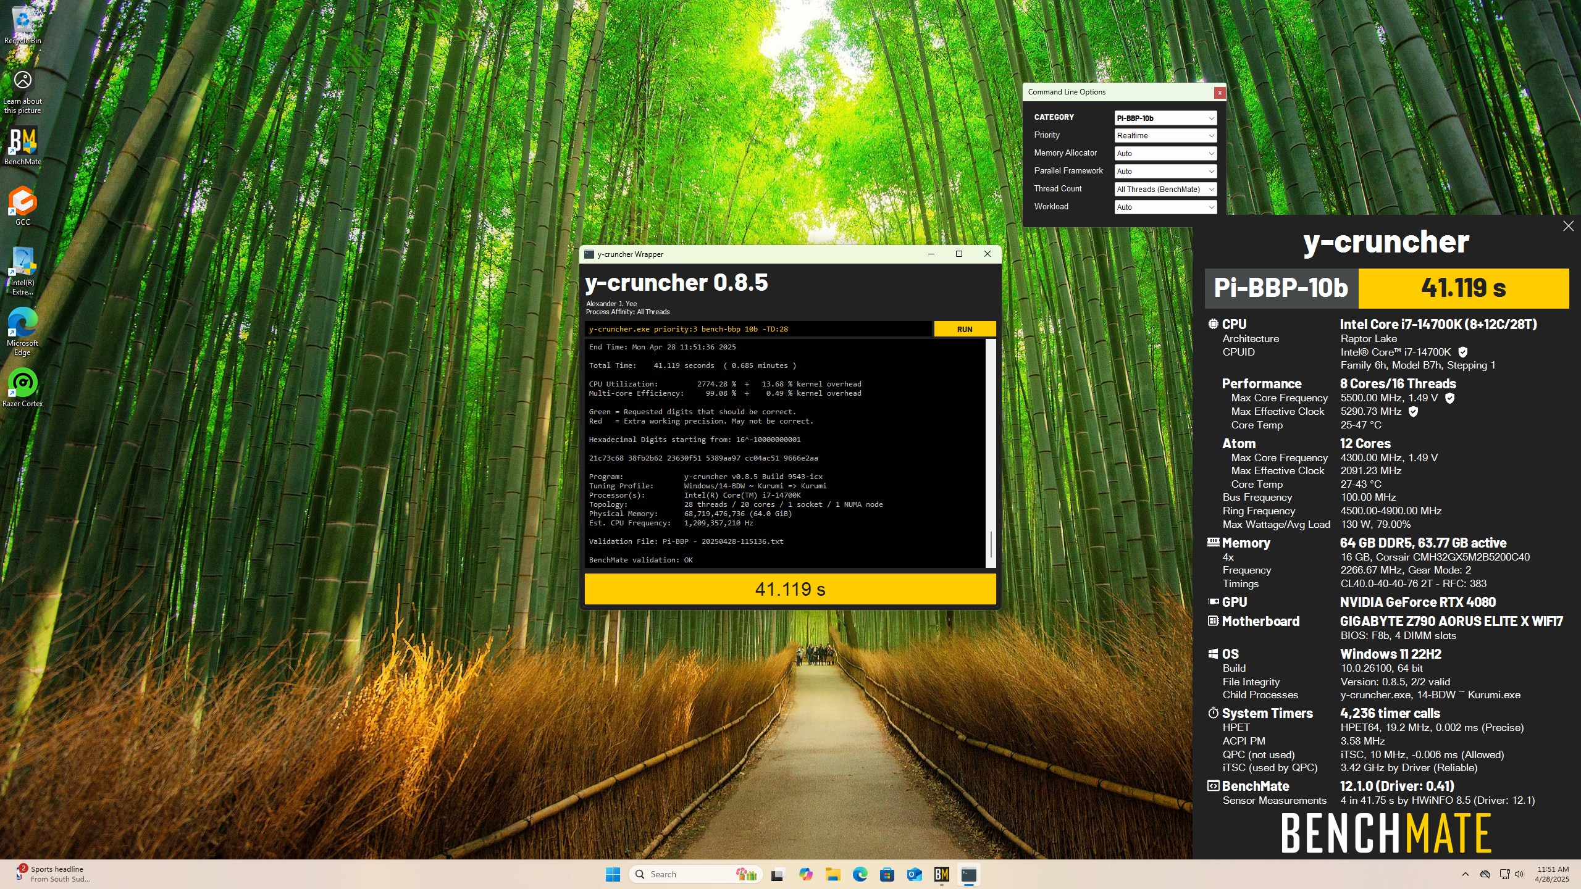This screenshot has height=889, width=1581.
Task: Open the OneDrive tray icon
Action: point(1485,874)
